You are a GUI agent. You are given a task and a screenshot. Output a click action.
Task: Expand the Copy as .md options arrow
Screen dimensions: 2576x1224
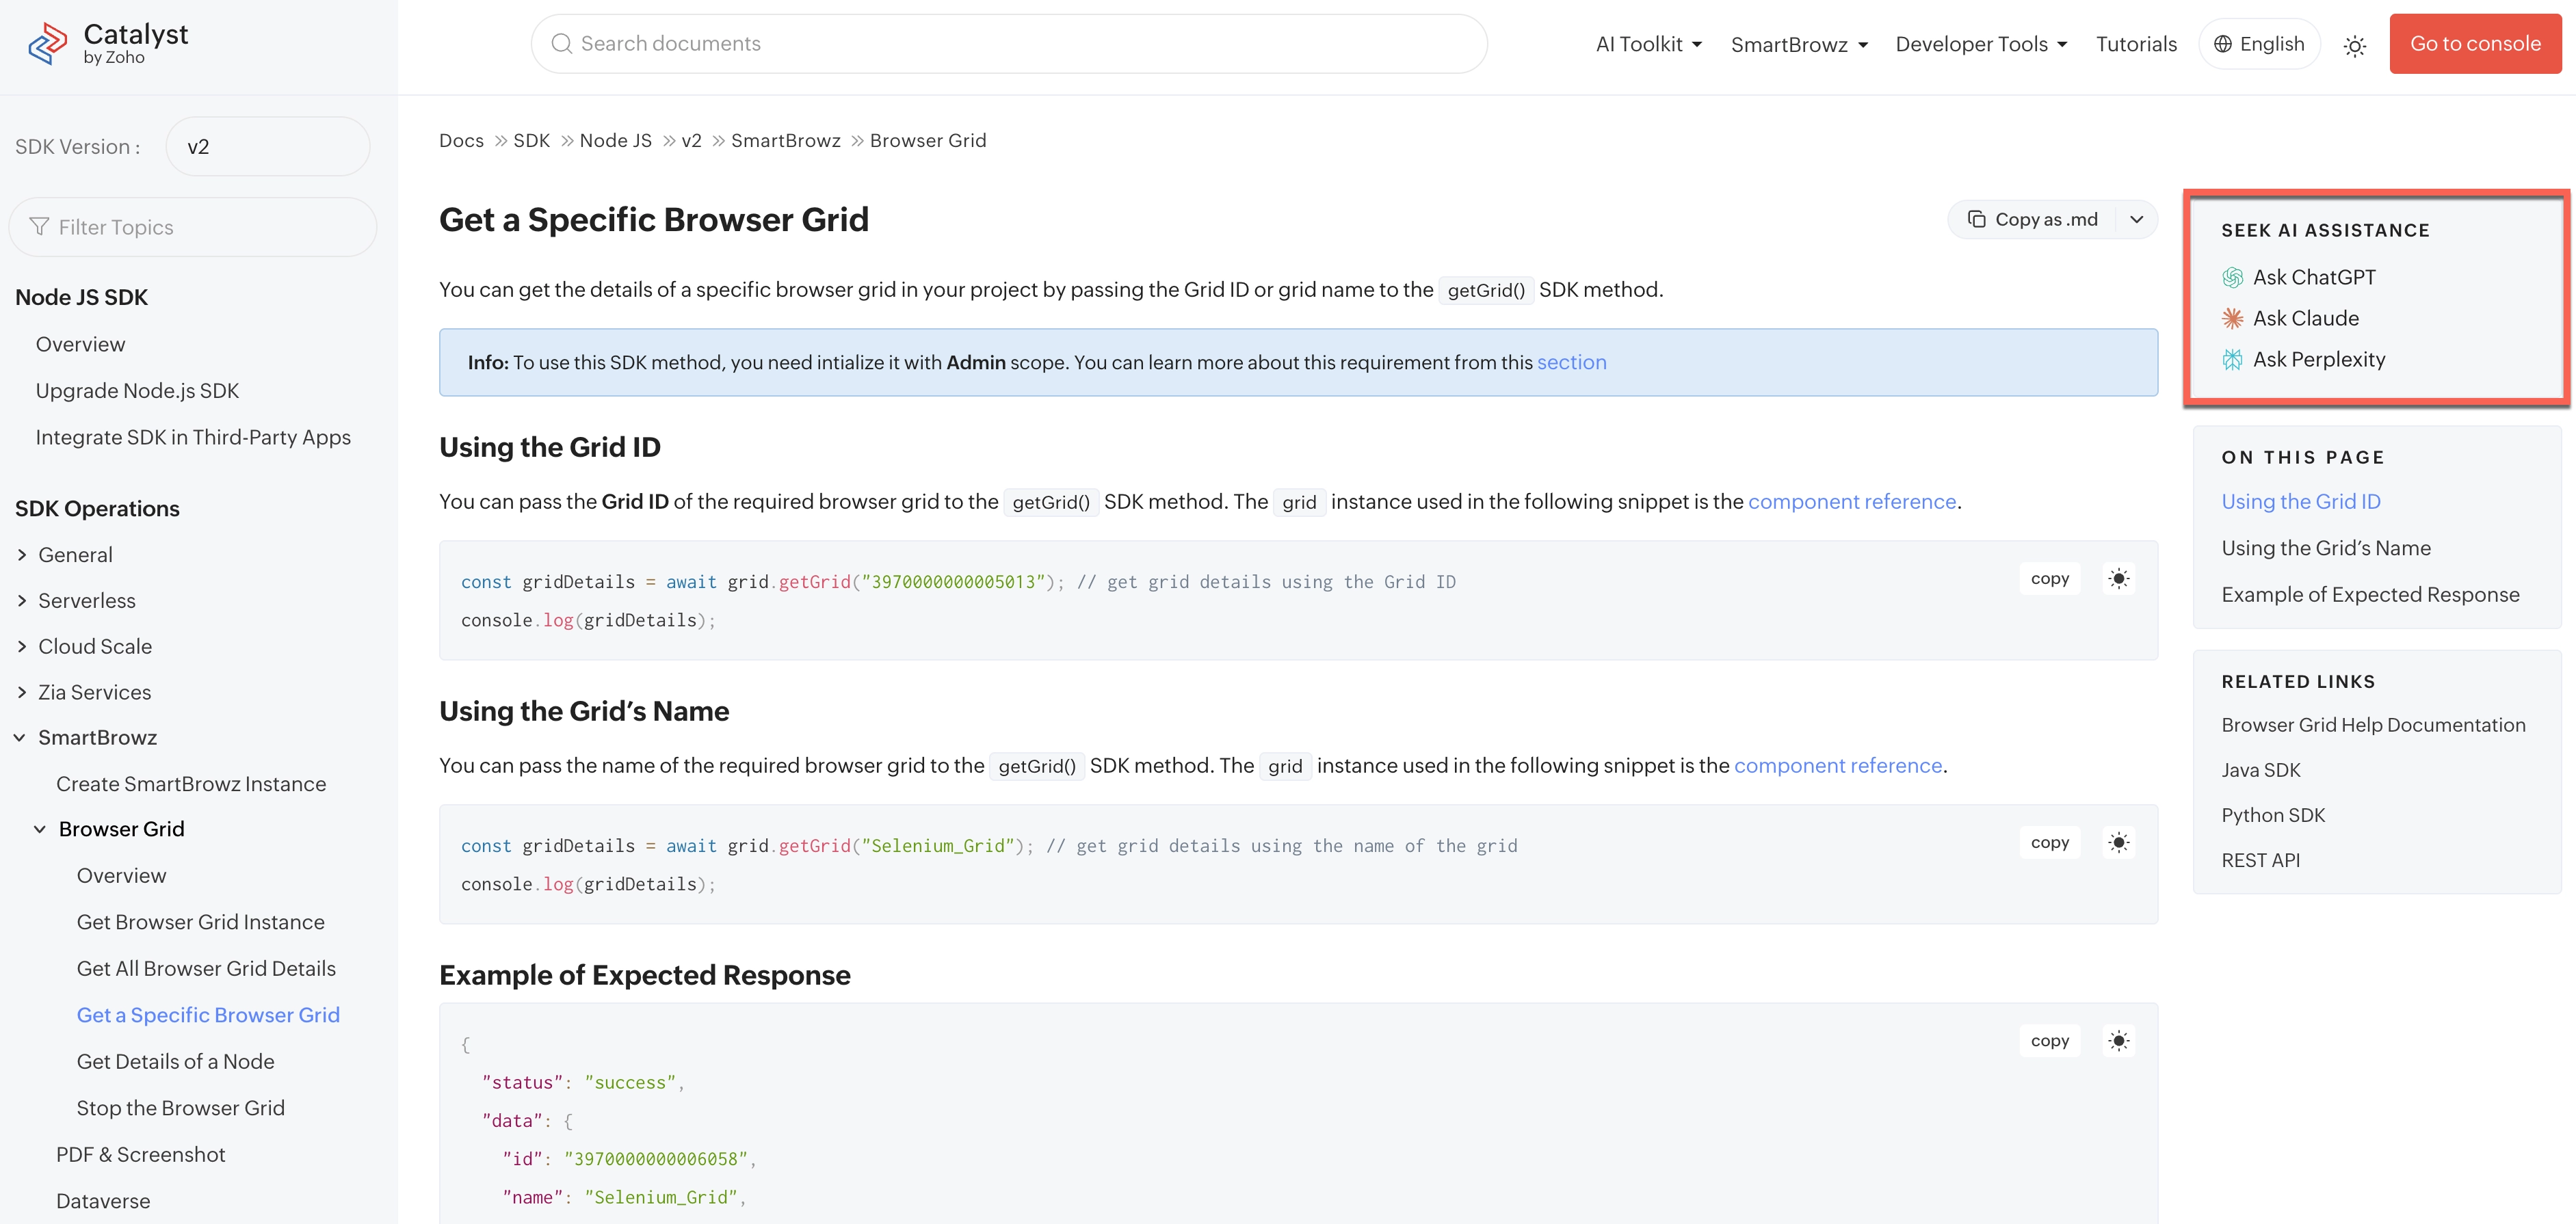2136,219
